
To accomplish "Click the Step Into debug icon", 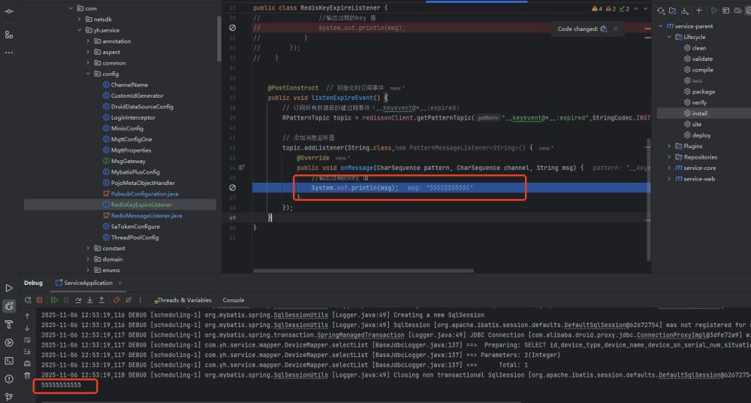I will pyautogui.click(x=89, y=300).
